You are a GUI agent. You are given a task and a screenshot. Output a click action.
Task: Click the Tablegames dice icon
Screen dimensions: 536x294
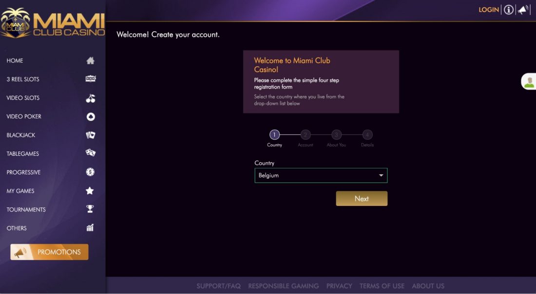click(x=90, y=153)
